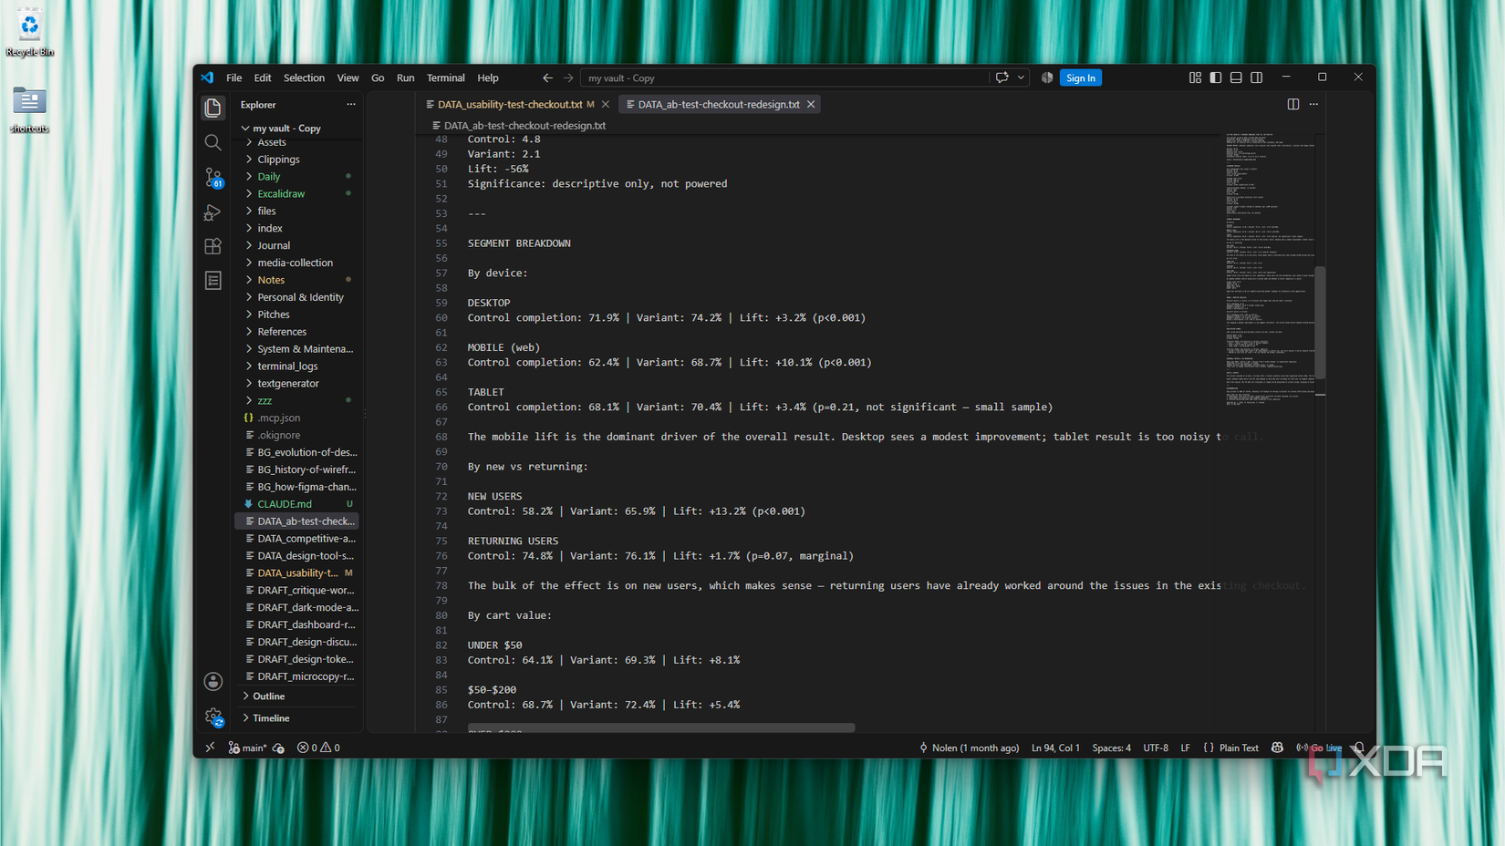Collapse the my vault - Copy root folder
The image size is (1505, 846).
click(x=298, y=129)
